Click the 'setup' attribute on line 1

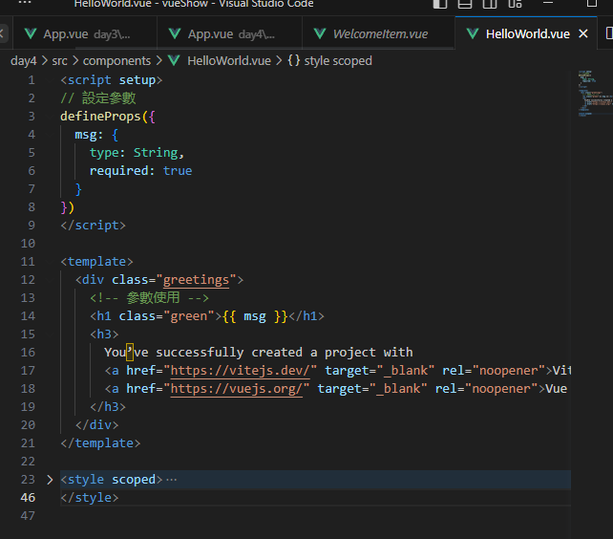pos(137,80)
